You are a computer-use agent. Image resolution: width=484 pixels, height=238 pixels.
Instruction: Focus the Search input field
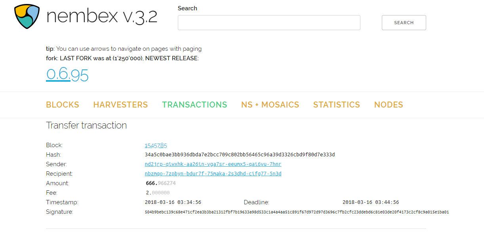[x=269, y=23]
